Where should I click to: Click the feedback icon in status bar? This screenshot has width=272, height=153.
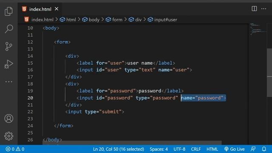(x=253, y=149)
